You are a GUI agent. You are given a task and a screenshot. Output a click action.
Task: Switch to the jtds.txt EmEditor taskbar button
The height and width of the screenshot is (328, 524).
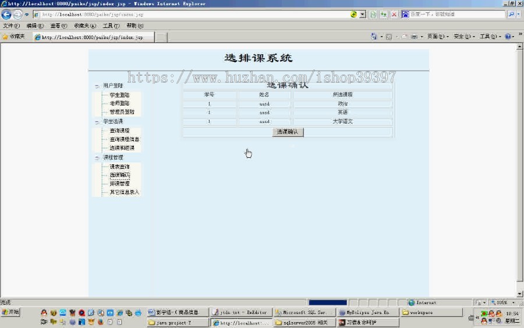click(x=241, y=312)
